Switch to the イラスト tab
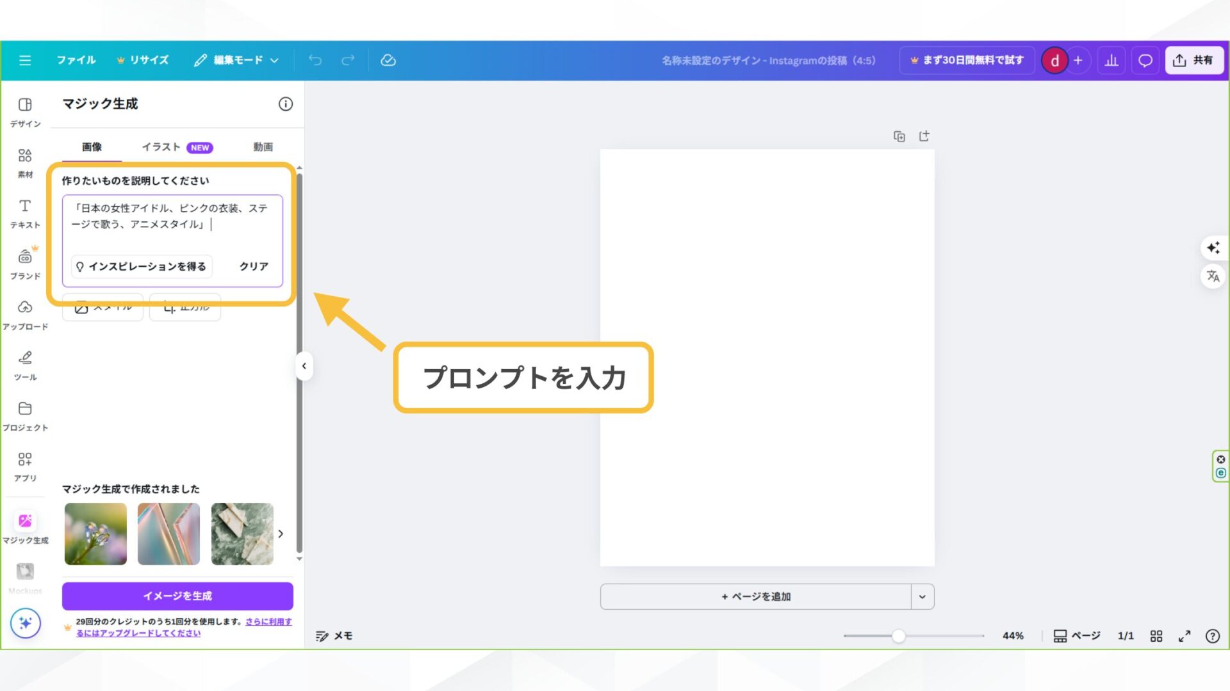 [x=160, y=147]
